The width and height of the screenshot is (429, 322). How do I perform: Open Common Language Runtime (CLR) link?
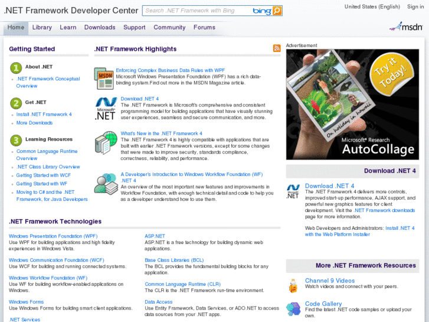pos(182,284)
